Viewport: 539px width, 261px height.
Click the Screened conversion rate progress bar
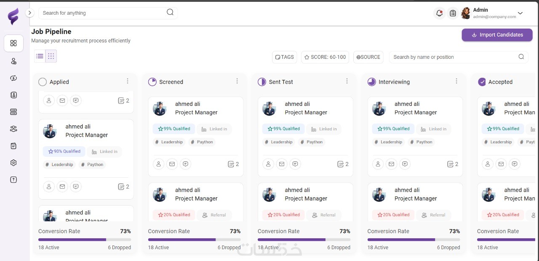(194, 240)
